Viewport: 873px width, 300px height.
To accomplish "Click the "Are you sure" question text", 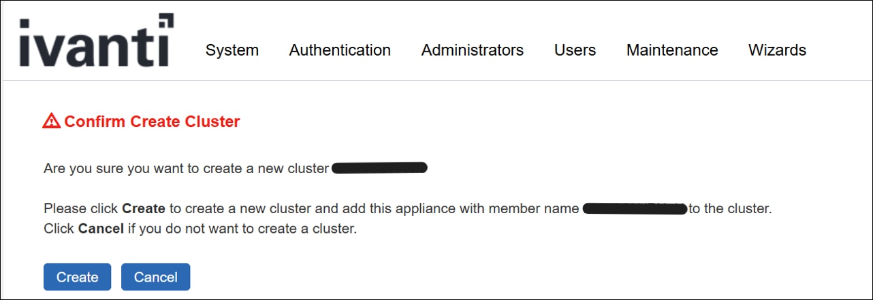I will point(186,168).
